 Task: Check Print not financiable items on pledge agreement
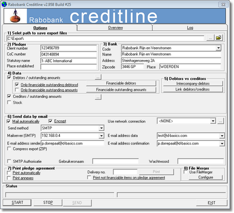coord(89,177)
